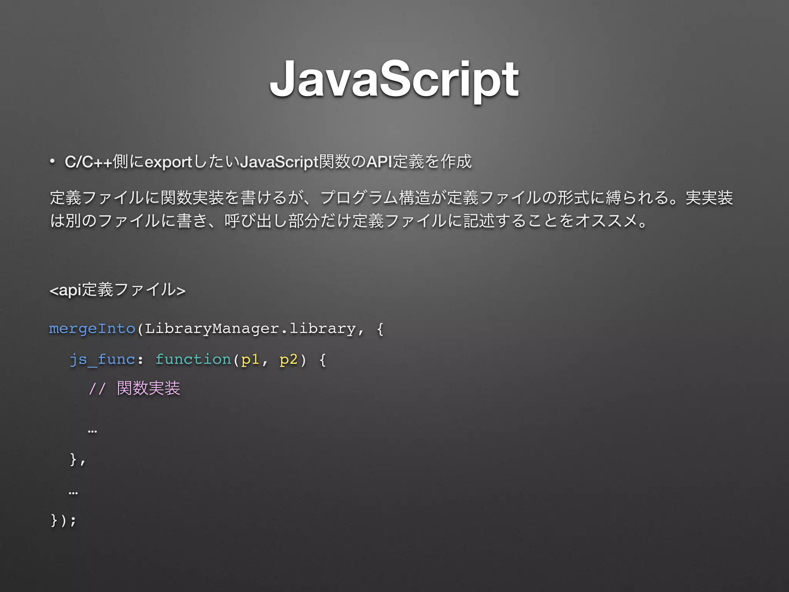Click the paragraph line starting with 定義ファイルに関数実装
This screenshot has height=592, width=789.
coord(391,198)
